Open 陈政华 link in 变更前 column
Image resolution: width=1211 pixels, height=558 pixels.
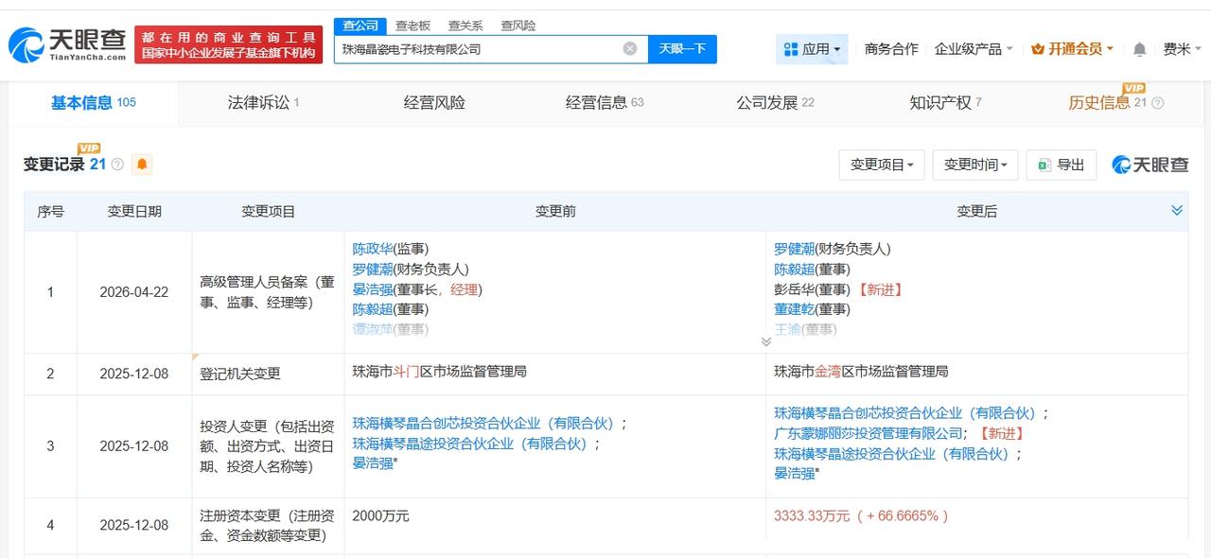pyautogui.click(x=372, y=249)
